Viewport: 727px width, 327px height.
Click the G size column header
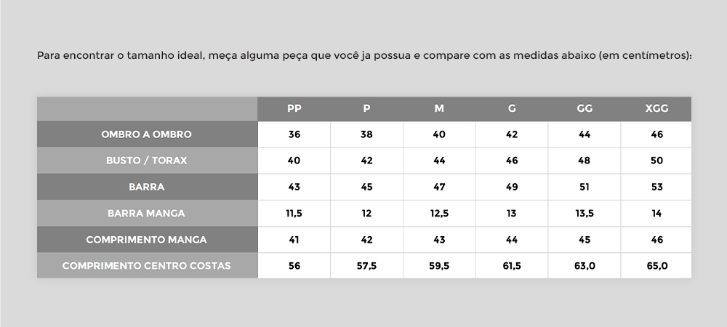(x=512, y=108)
